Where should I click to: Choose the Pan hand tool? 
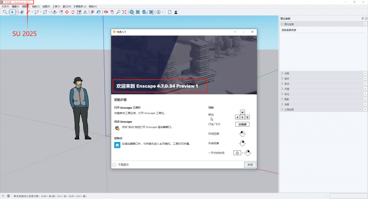(x=112, y=12)
